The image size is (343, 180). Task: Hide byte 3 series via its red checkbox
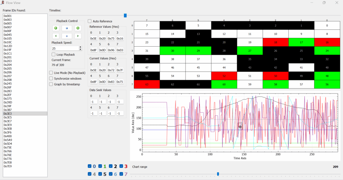(x=121, y=166)
